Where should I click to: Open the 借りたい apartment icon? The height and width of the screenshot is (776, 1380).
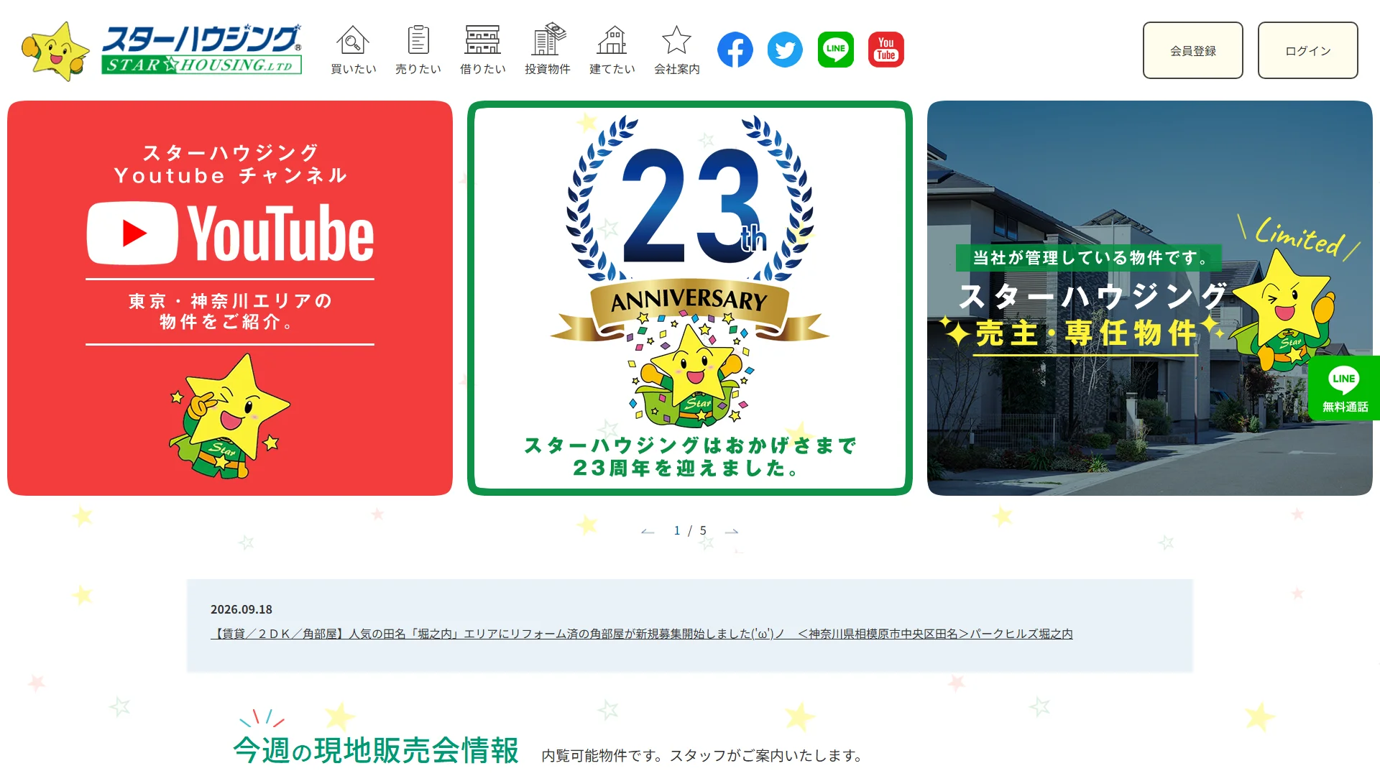coord(482,50)
